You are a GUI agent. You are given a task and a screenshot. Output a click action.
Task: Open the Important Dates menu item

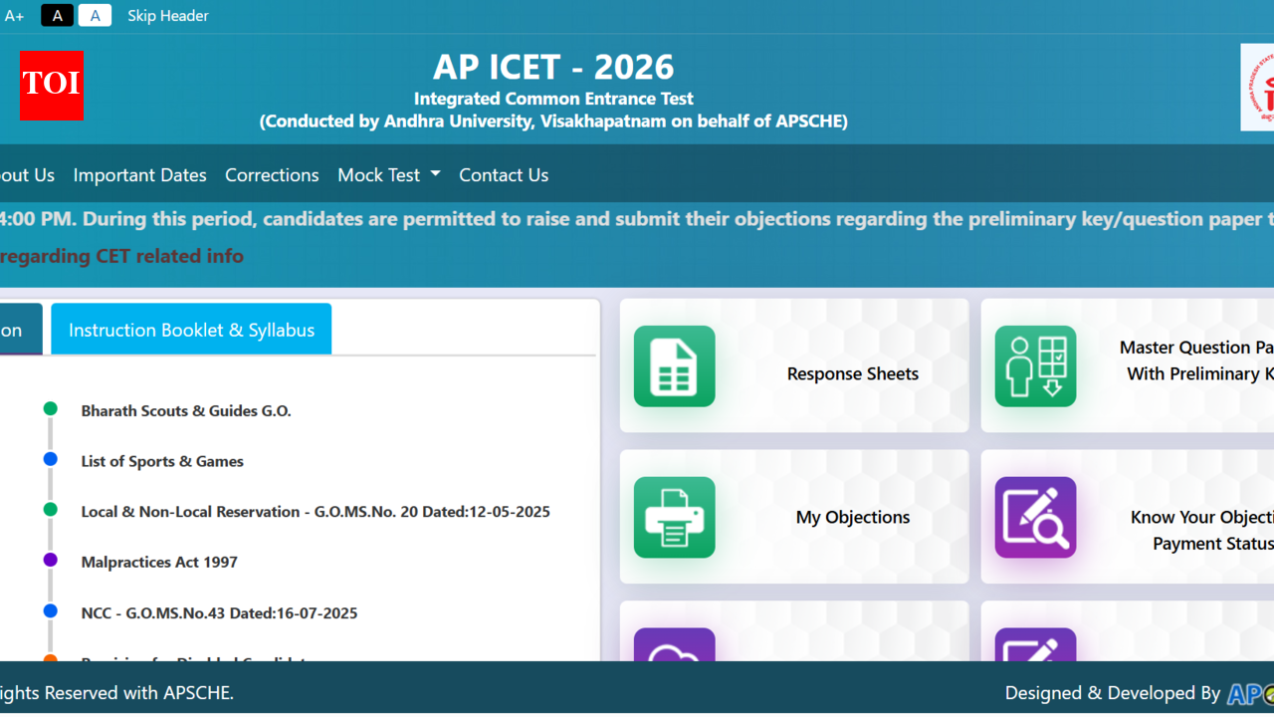pos(139,174)
